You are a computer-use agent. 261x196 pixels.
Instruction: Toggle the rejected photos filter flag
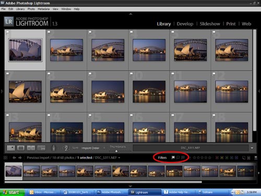pos(183,157)
